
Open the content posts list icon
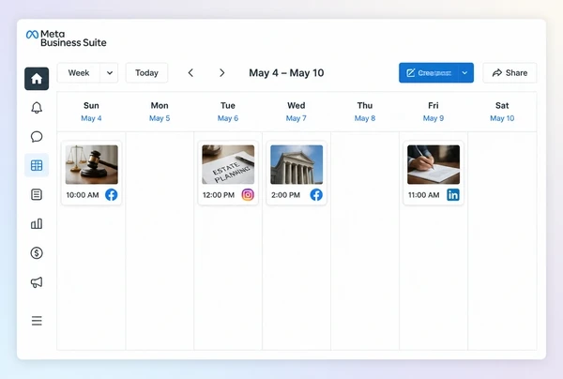[37, 194]
